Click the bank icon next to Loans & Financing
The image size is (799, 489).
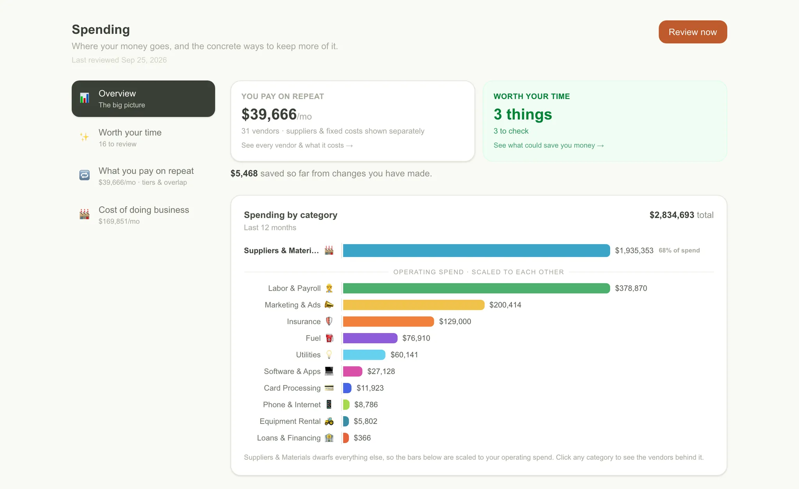coord(329,438)
